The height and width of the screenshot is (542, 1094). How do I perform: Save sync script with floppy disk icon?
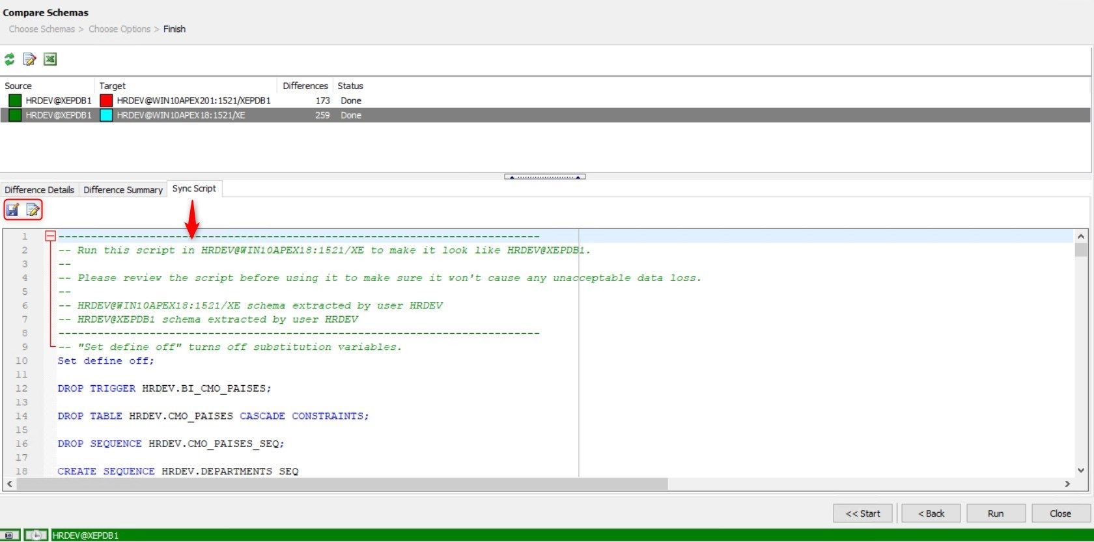pyautogui.click(x=12, y=210)
